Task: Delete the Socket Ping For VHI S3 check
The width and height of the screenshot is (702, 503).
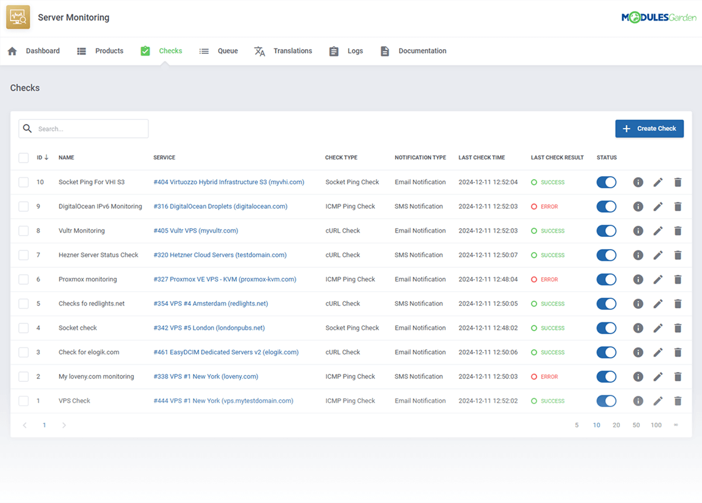Action: 678,182
